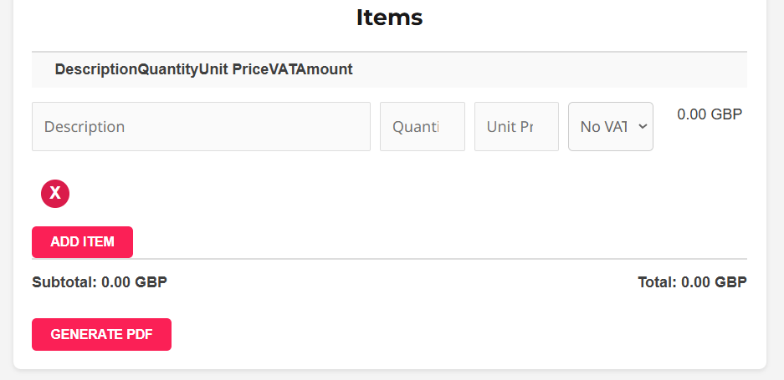
Task: Click the Quantity column header label
Action: click(x=168, y=70)
